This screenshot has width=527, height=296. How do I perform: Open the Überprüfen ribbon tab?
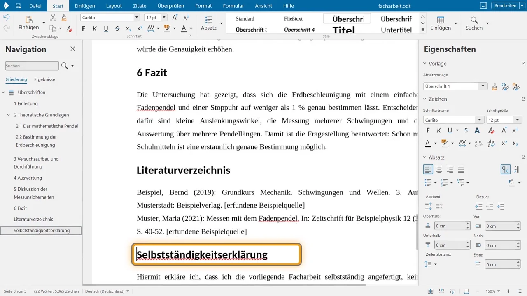point(171,6)
